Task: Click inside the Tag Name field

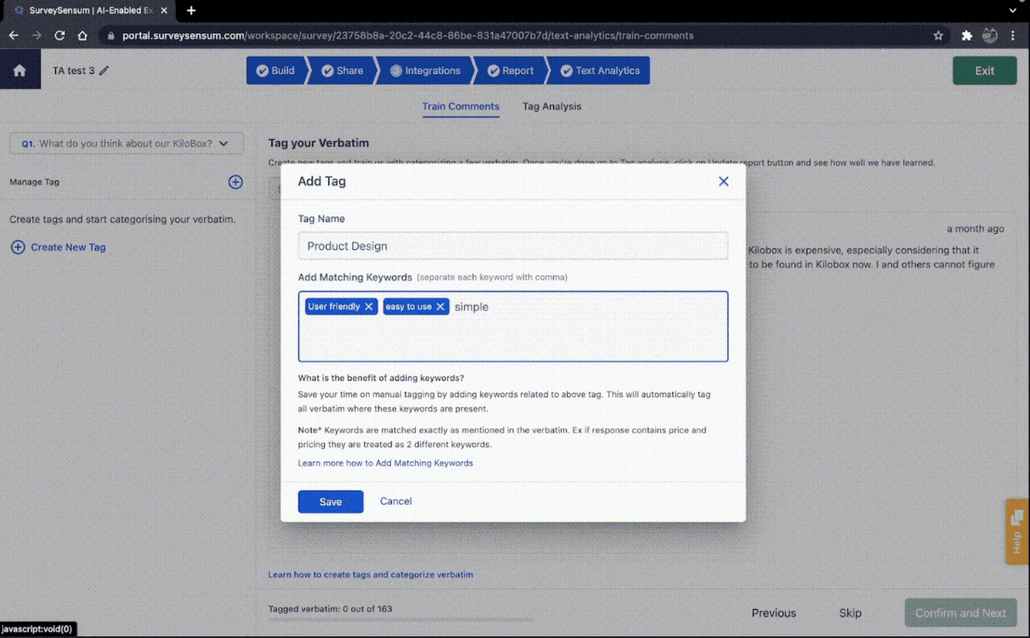Action: coord(512,246)
